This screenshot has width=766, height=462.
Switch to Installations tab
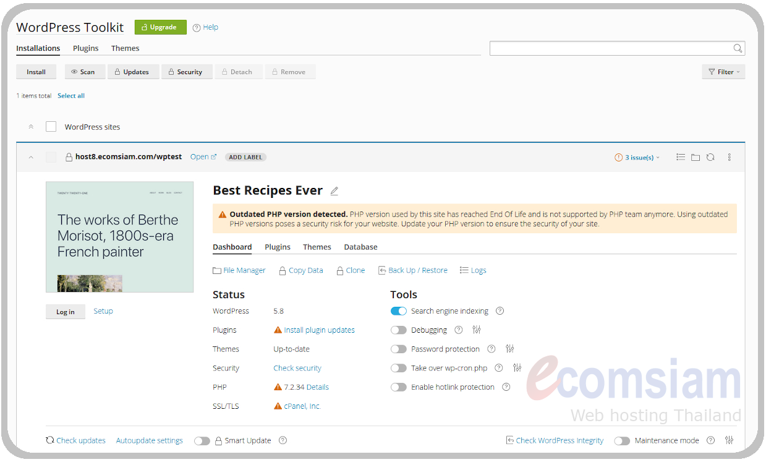(x=38, y=48)
